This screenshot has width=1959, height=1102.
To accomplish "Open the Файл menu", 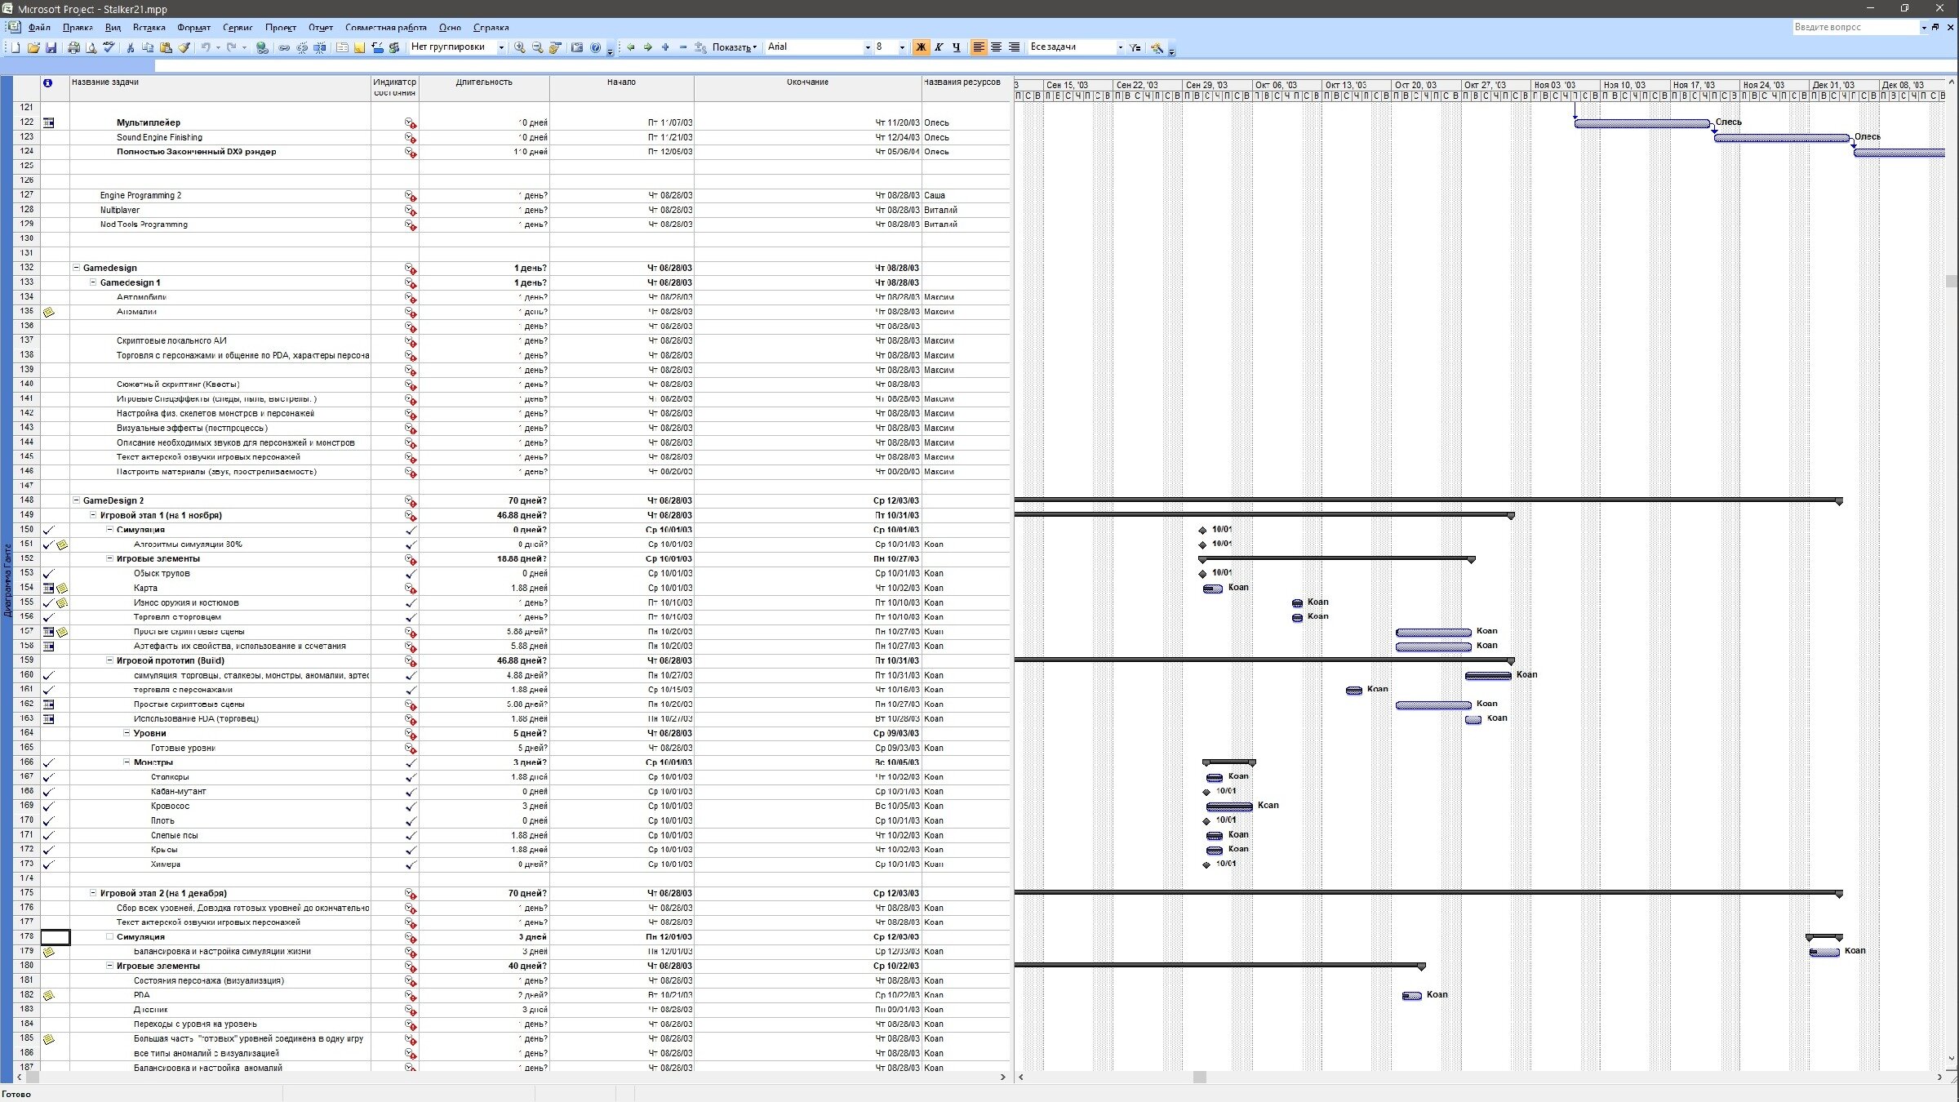I will [38, 28].
